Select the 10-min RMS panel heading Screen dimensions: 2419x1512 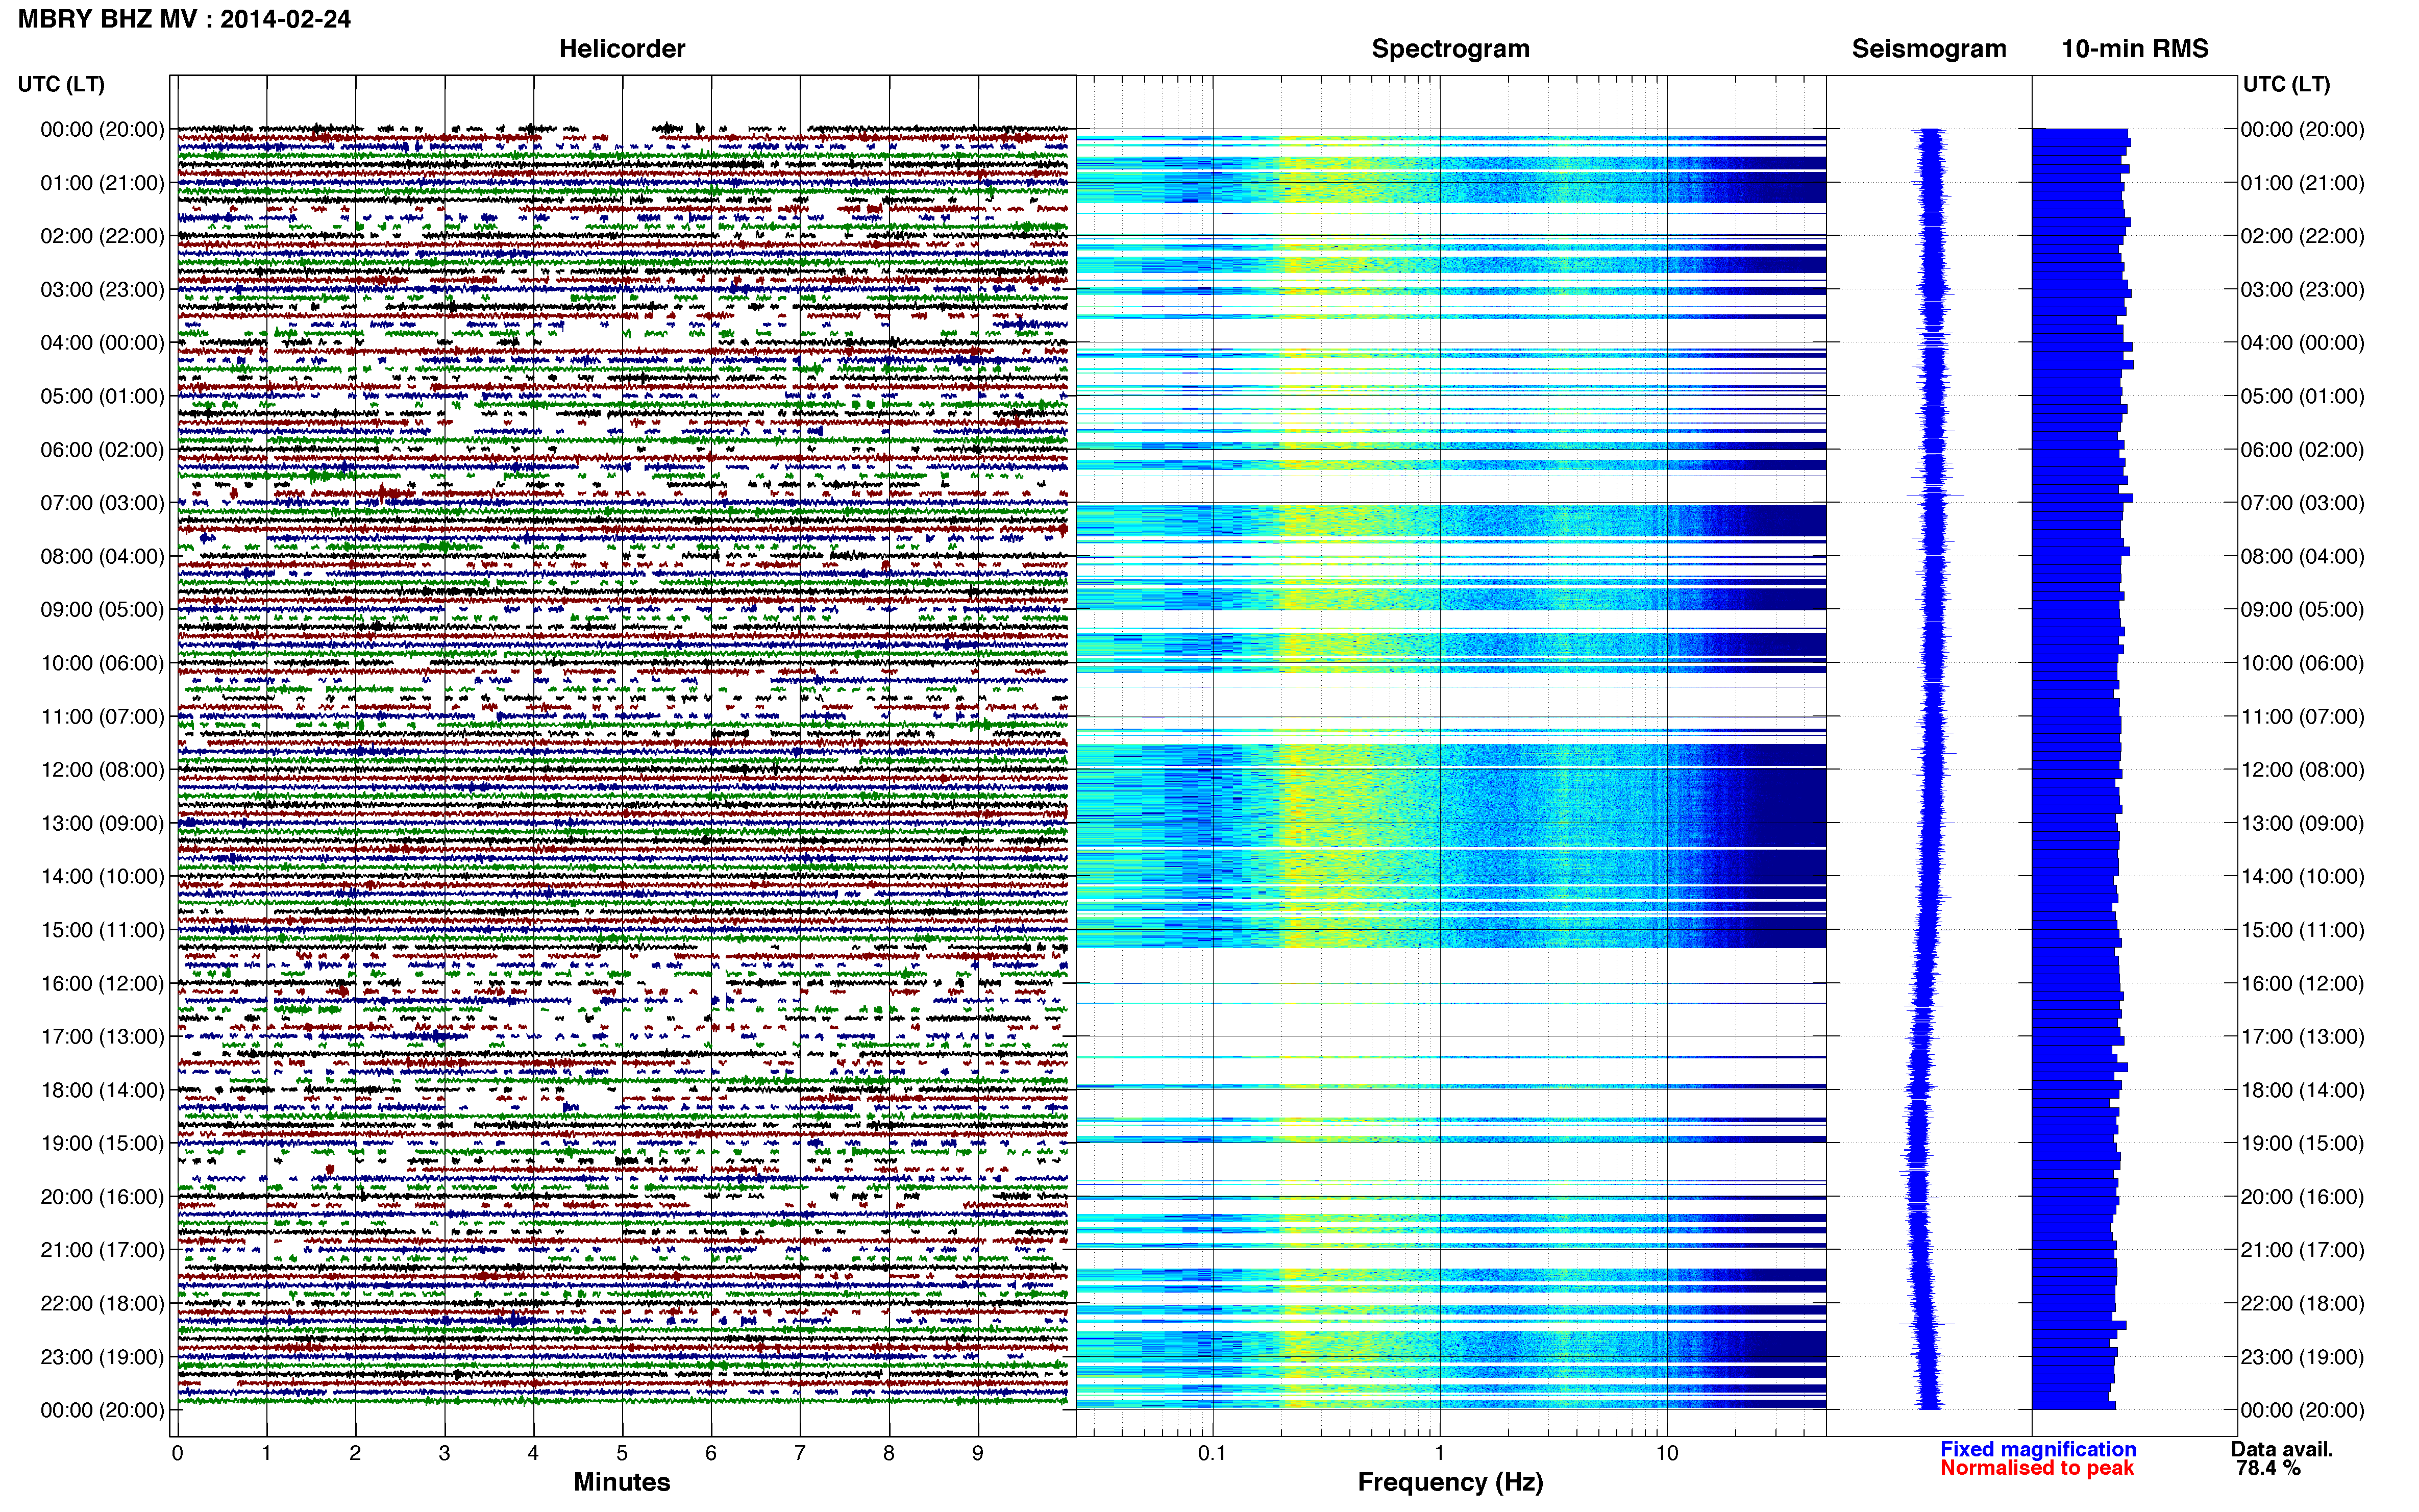click(x=2134, y=48)
